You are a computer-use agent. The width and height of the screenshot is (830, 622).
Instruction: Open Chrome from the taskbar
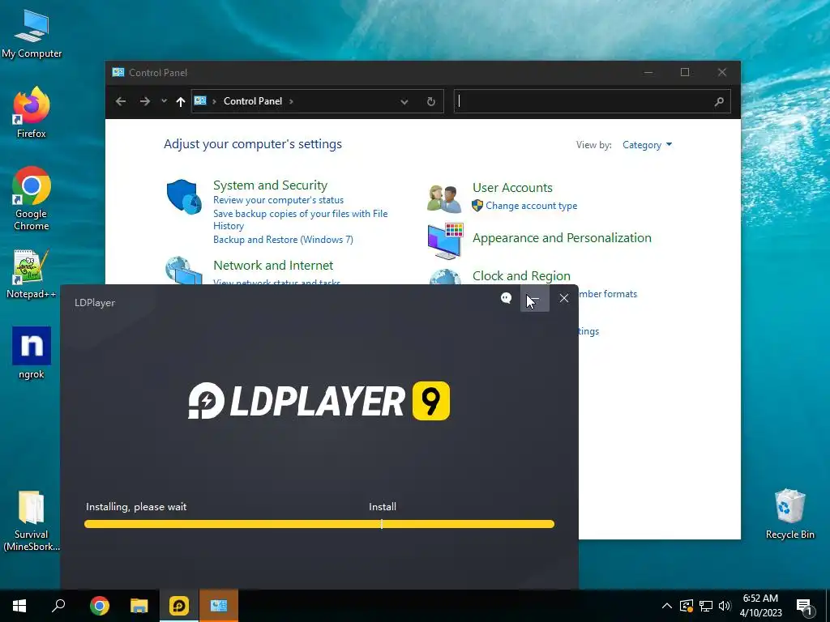coord(100,606)
